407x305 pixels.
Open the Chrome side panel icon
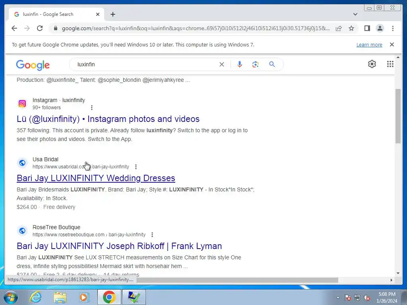[367, 28]
